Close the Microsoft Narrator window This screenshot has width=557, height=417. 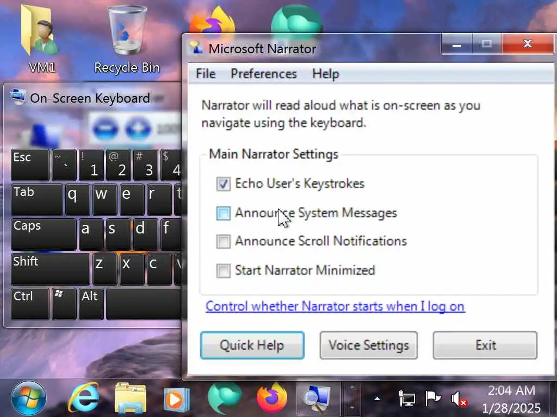(x=528, y=44)
